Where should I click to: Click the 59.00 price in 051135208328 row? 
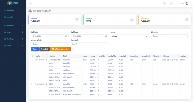tap(92, 81)
